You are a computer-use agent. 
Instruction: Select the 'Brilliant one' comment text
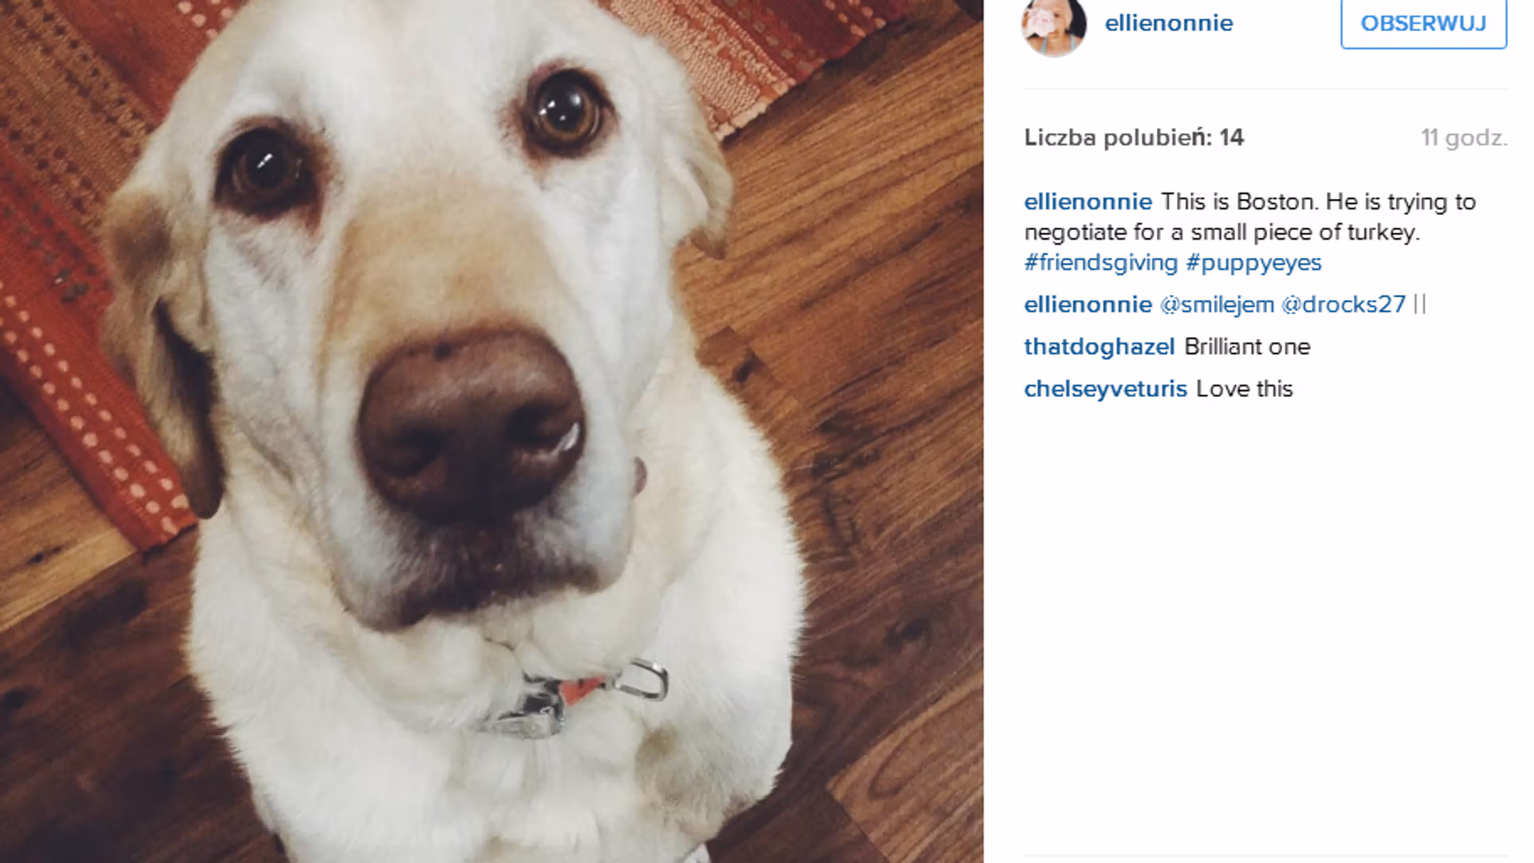tap(1247, 347)
